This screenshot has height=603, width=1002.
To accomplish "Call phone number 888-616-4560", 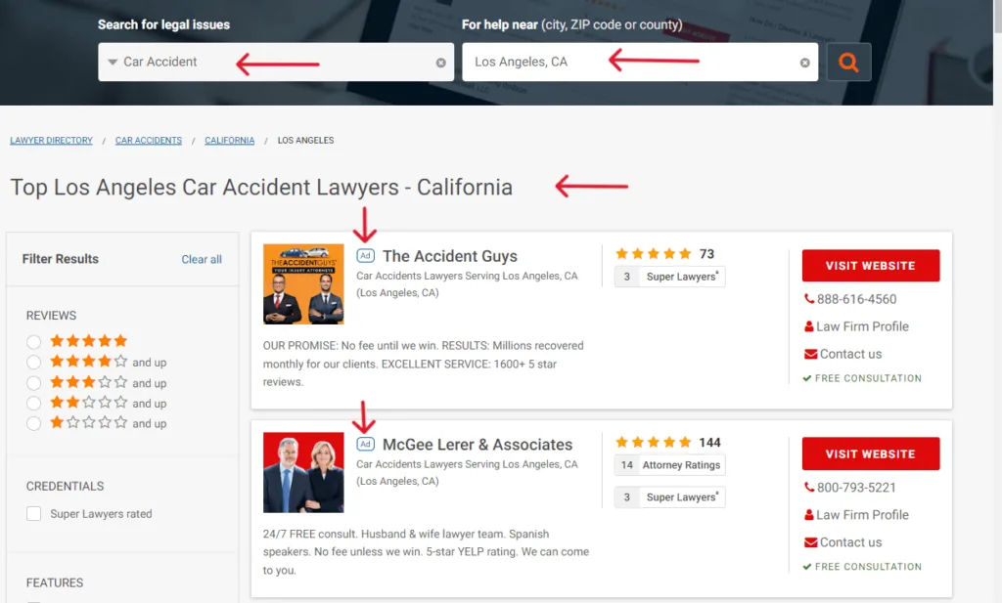I will [x=856, y=299].
